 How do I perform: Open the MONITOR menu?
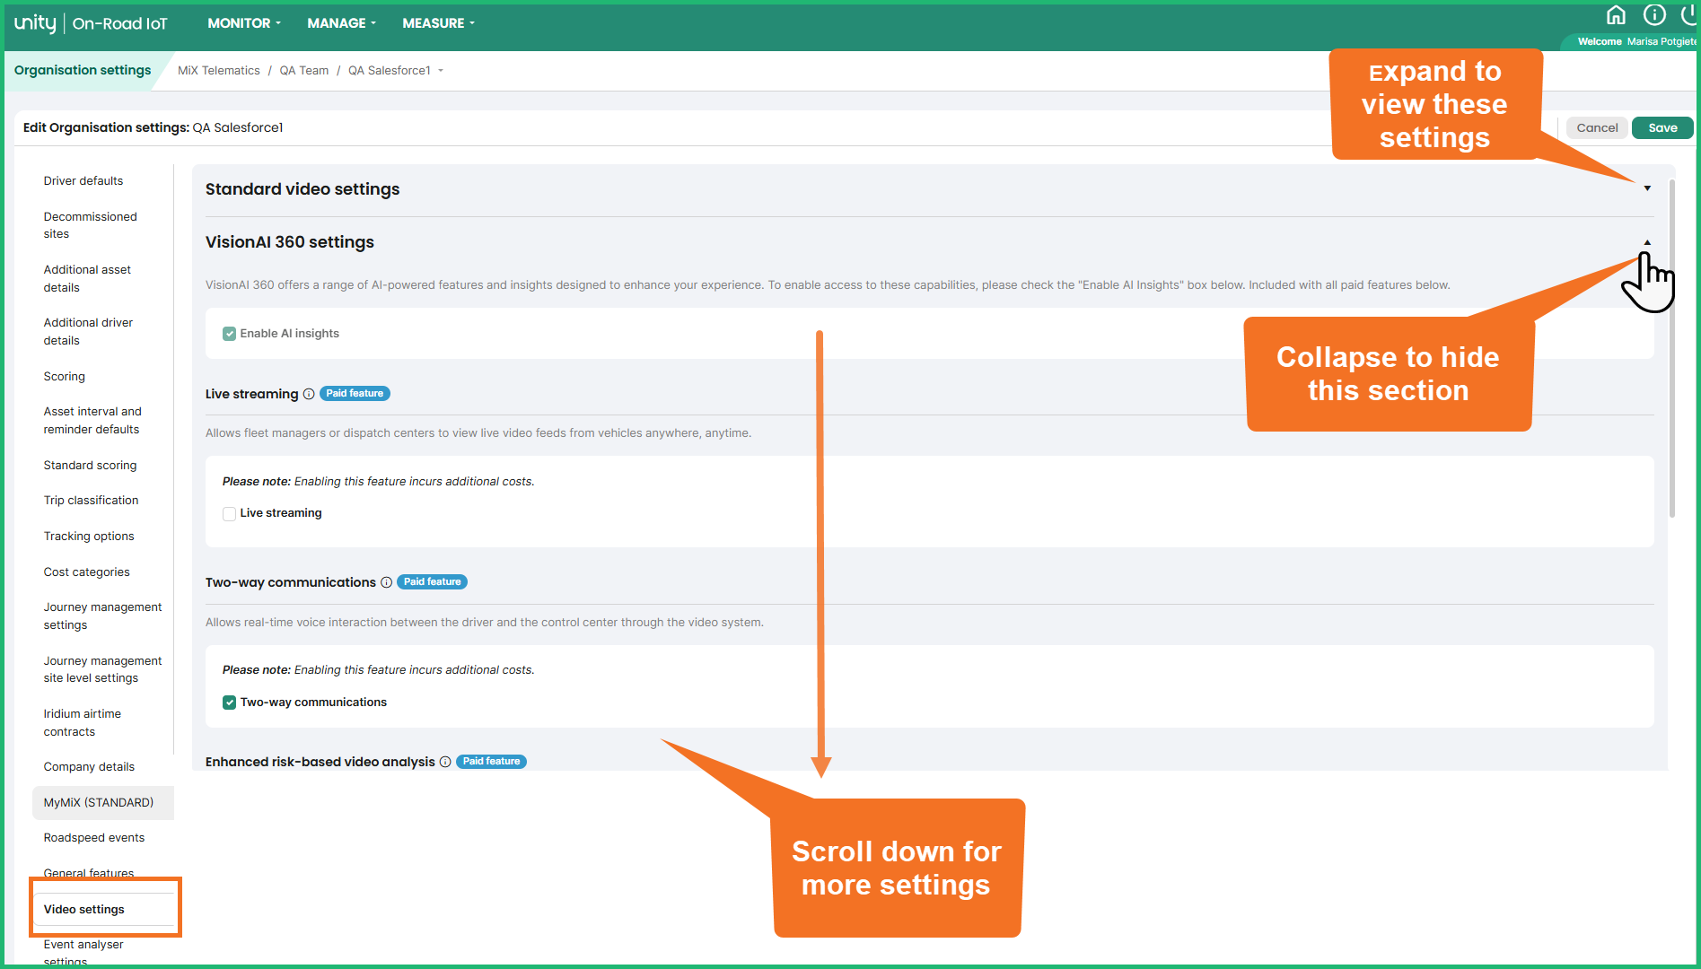[x=242, y=23]
